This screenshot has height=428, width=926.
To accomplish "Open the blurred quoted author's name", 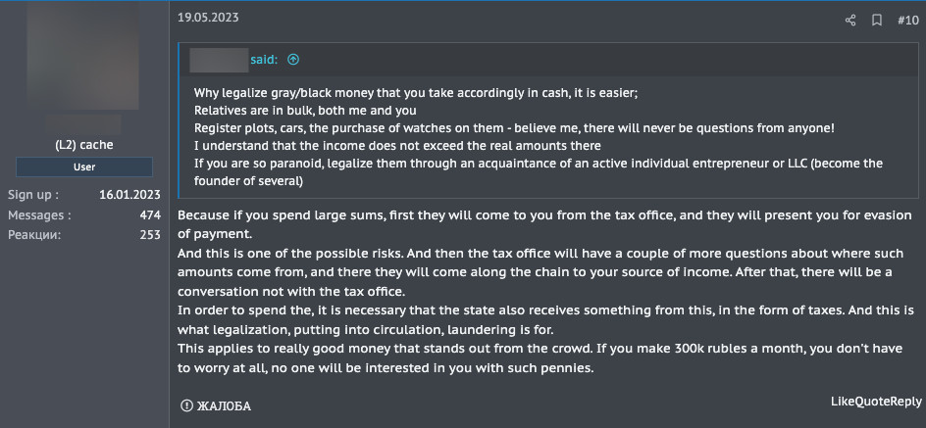I will [x=219, y=60].
